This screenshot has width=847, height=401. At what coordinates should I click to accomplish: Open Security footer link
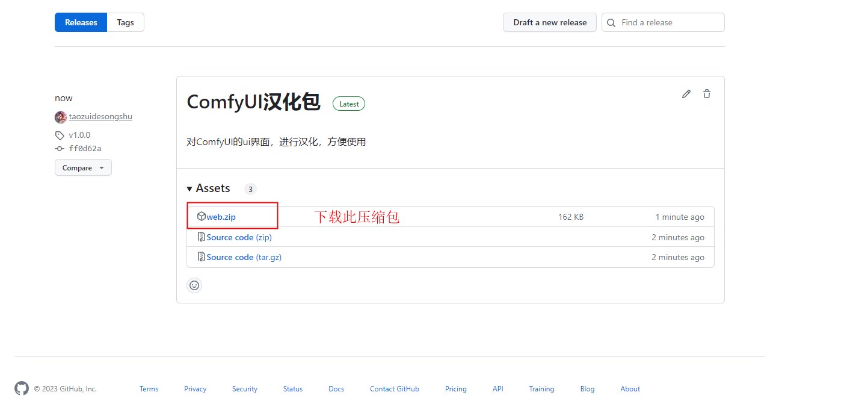click(x=245, y=389)
